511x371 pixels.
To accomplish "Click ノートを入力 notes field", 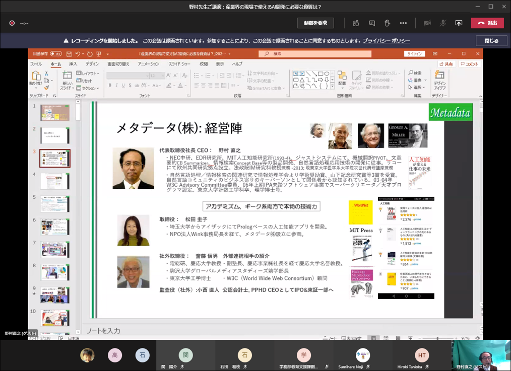I will point(104,331).
